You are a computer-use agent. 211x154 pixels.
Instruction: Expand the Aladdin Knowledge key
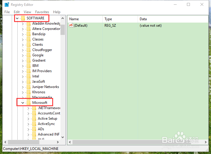pos(23,24)
